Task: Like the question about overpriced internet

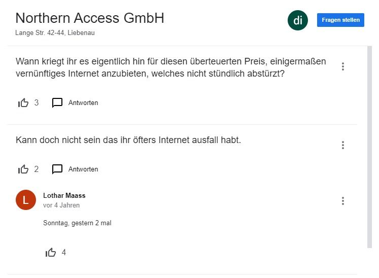Action: (23, 103)
